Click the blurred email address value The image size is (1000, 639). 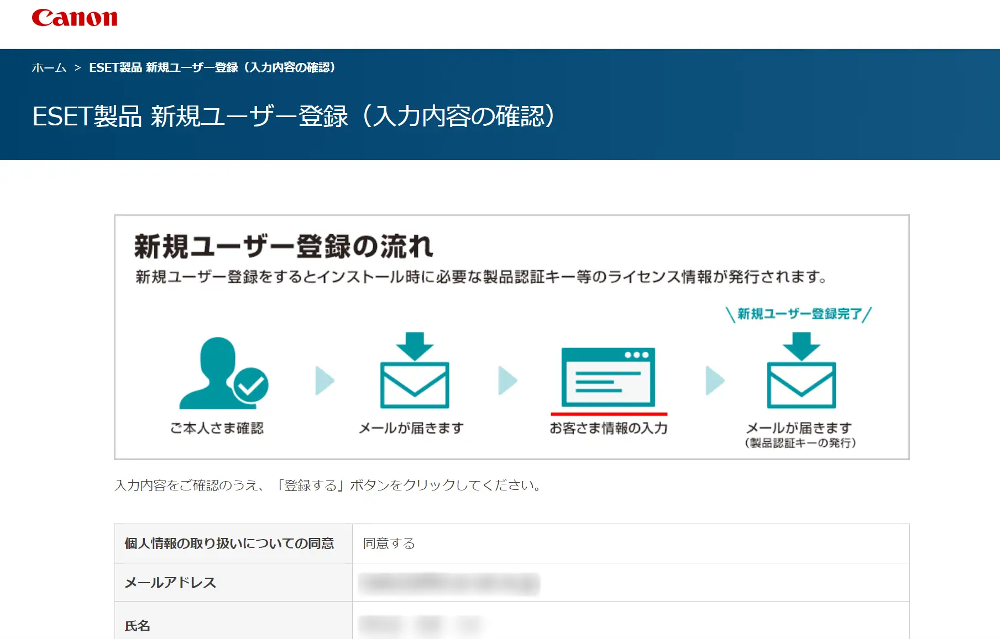[x=449, y=583]
